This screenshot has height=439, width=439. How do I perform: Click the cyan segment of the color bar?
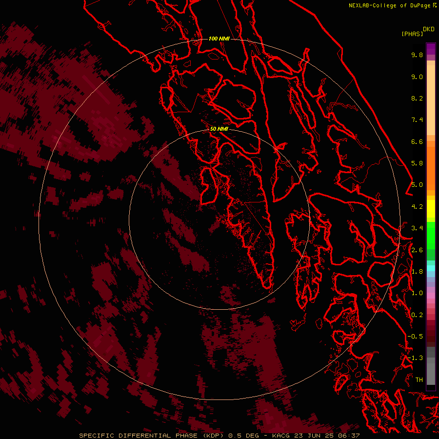431,268
